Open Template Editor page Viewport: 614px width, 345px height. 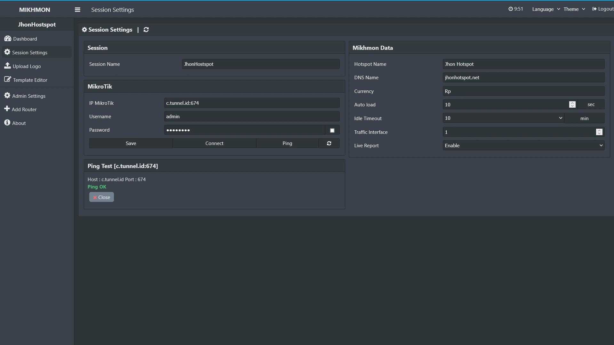pos(37,80)
